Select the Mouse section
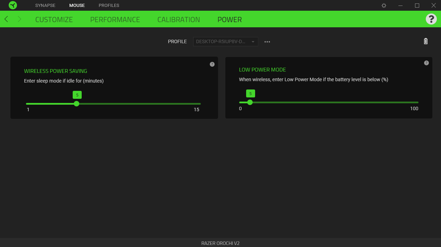Image resolution: width=441 pixels, height=247 pixels. tap(77, 6)
